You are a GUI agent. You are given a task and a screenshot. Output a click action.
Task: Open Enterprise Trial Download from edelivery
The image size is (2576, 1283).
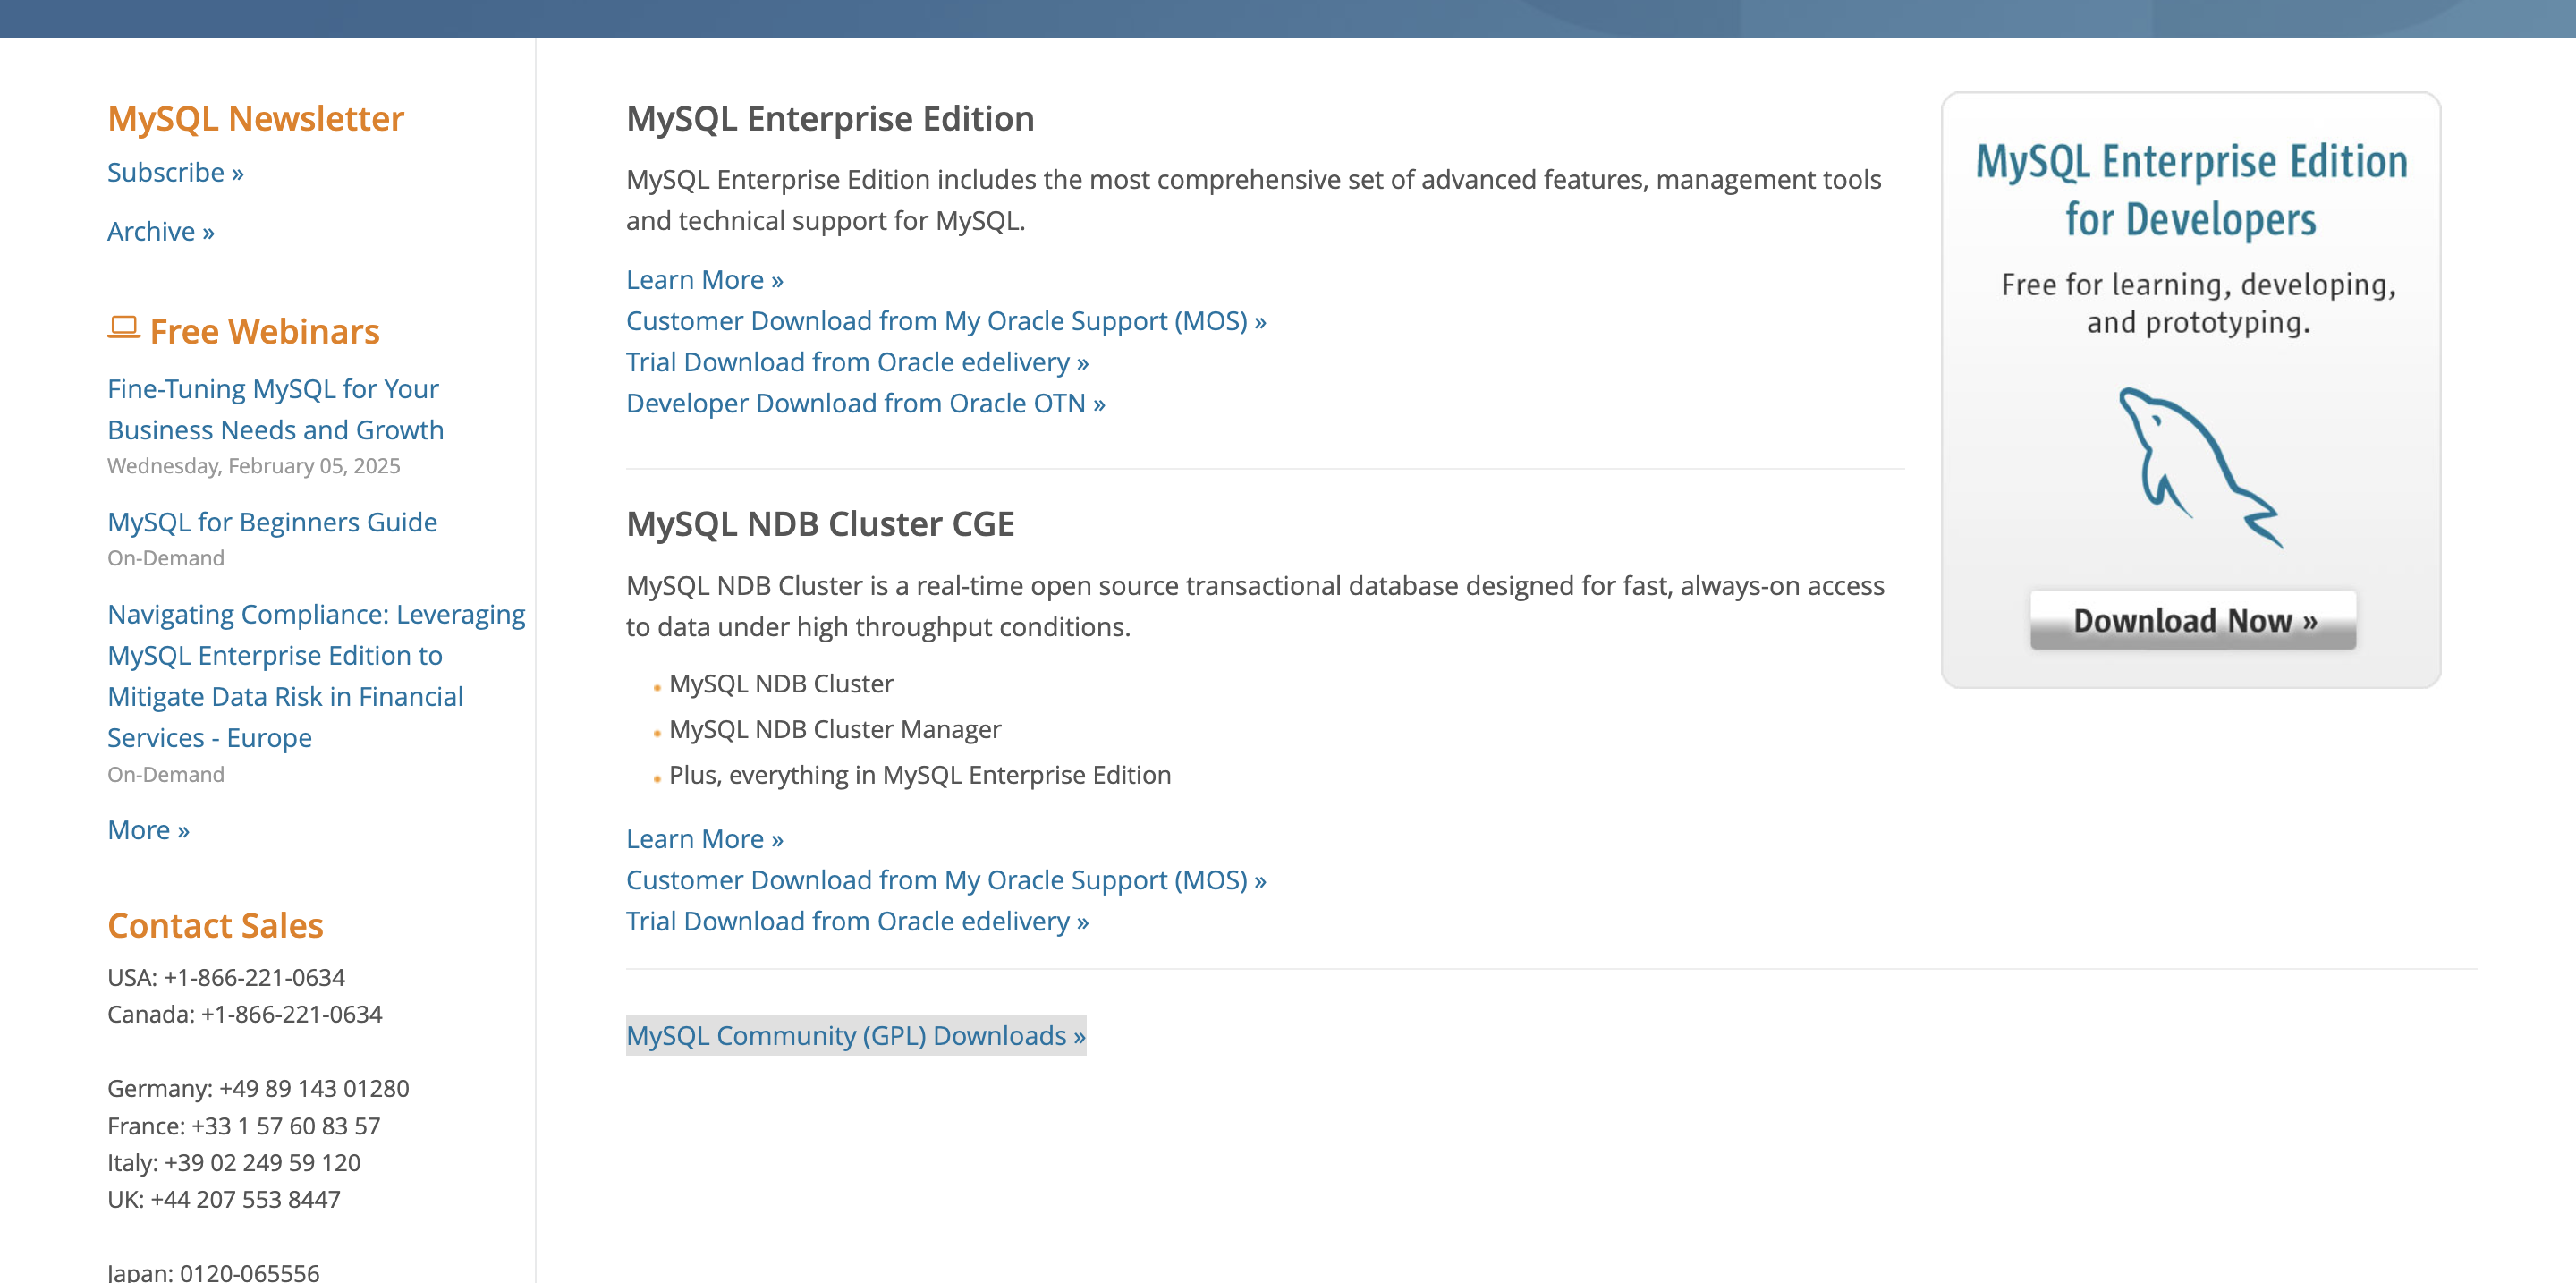click(x=856, y=362)
